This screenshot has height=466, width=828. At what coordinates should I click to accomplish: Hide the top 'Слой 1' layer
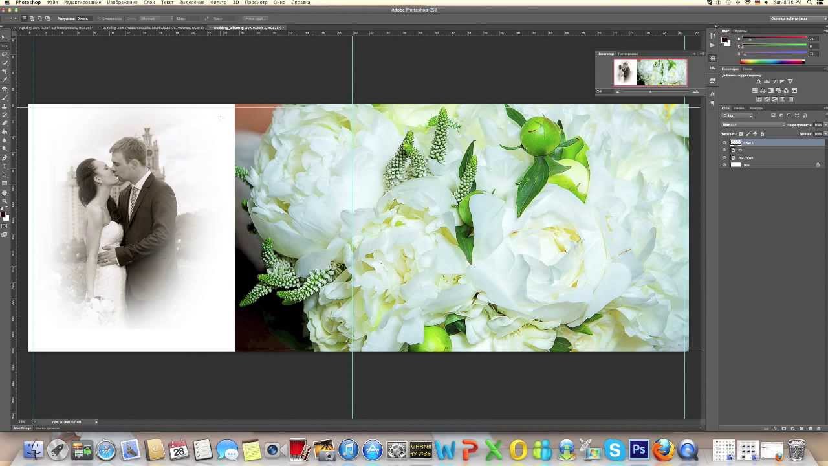pos(724,142)
